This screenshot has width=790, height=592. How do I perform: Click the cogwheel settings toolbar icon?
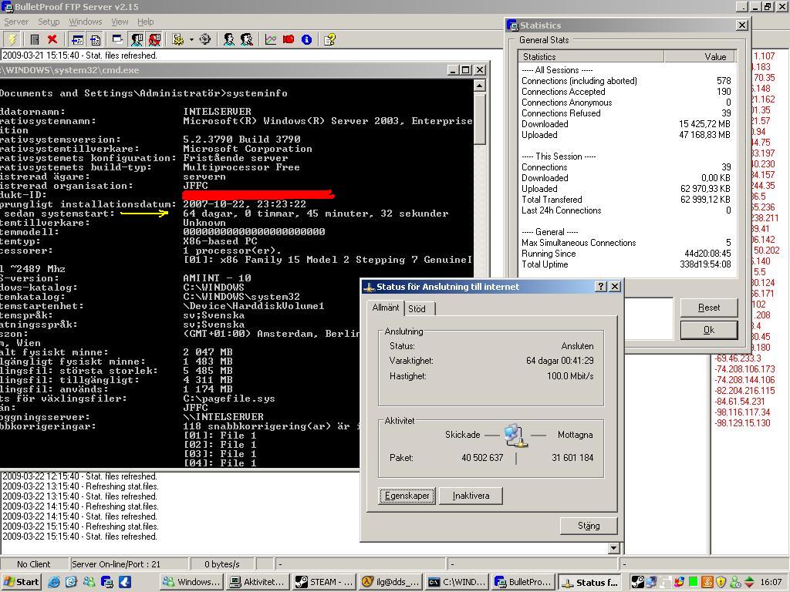click(205, 39)
